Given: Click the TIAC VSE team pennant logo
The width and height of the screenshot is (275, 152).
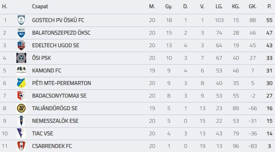Looking at the screenshot, I should (21, 134).
